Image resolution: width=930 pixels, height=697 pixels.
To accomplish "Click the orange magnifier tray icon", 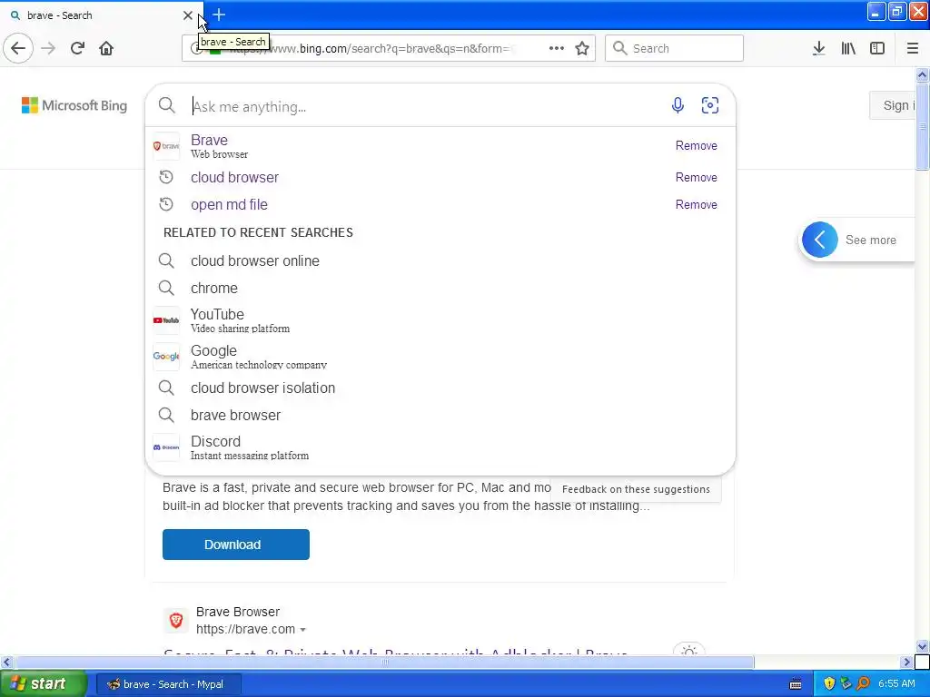I will tap(863, 683).
